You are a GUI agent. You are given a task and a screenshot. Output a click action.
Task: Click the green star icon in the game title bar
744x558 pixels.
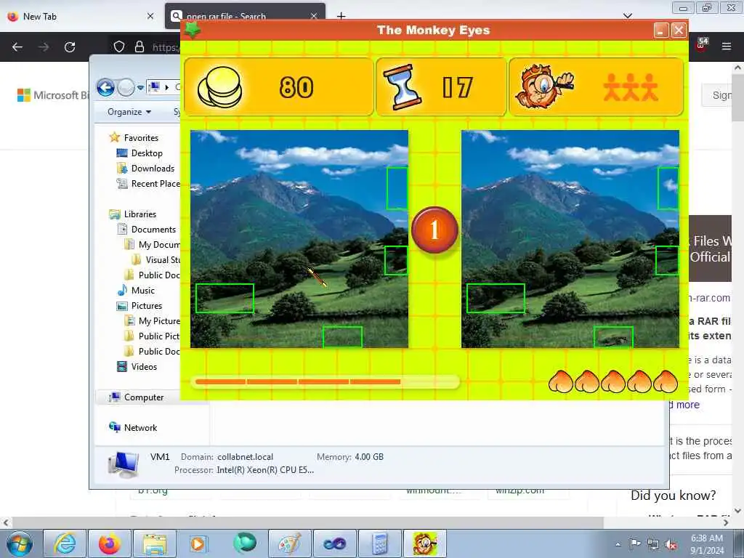click(192, 30)
